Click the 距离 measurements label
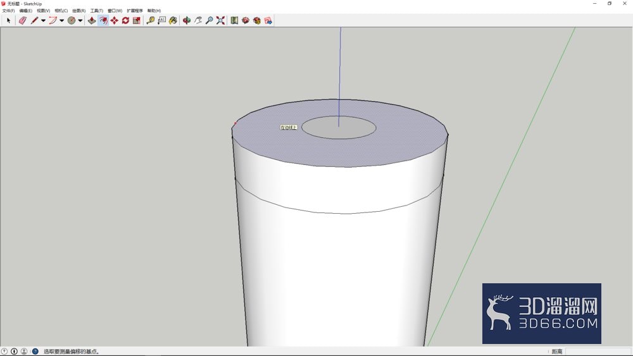 click(x=557, y=352)
